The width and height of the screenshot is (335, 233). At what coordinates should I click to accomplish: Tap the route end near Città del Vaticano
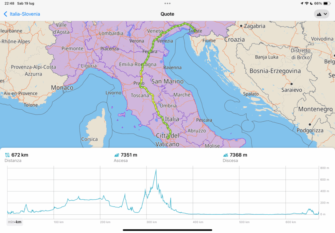click(168, 138)
